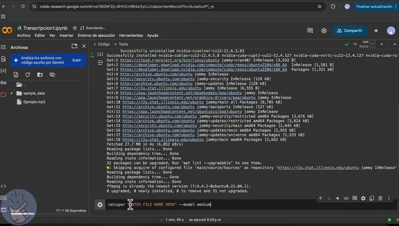Viewport: 399px width, 226px height.
Task: Open the Ayuda menu
Action: point(153,35)
